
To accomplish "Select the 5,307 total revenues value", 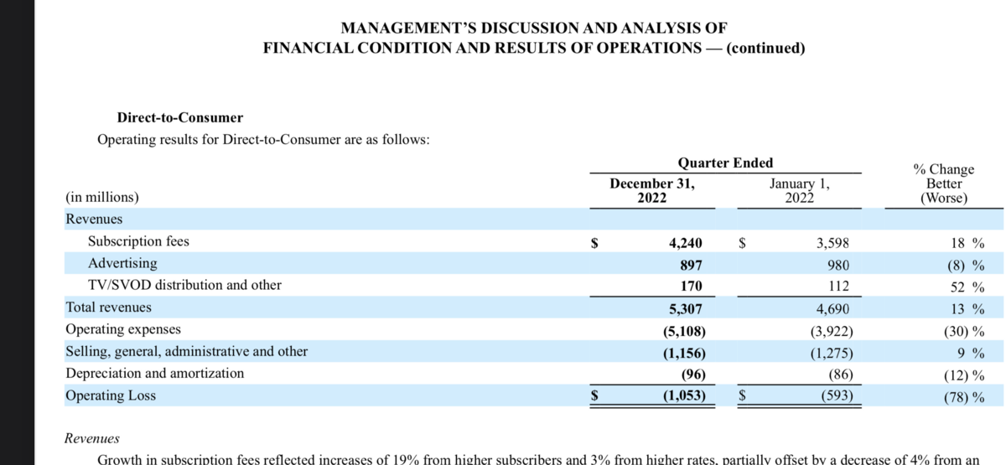I will tap(685, 307).
